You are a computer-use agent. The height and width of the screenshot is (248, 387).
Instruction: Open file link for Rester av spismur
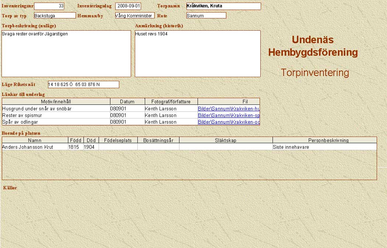[228, 115]
